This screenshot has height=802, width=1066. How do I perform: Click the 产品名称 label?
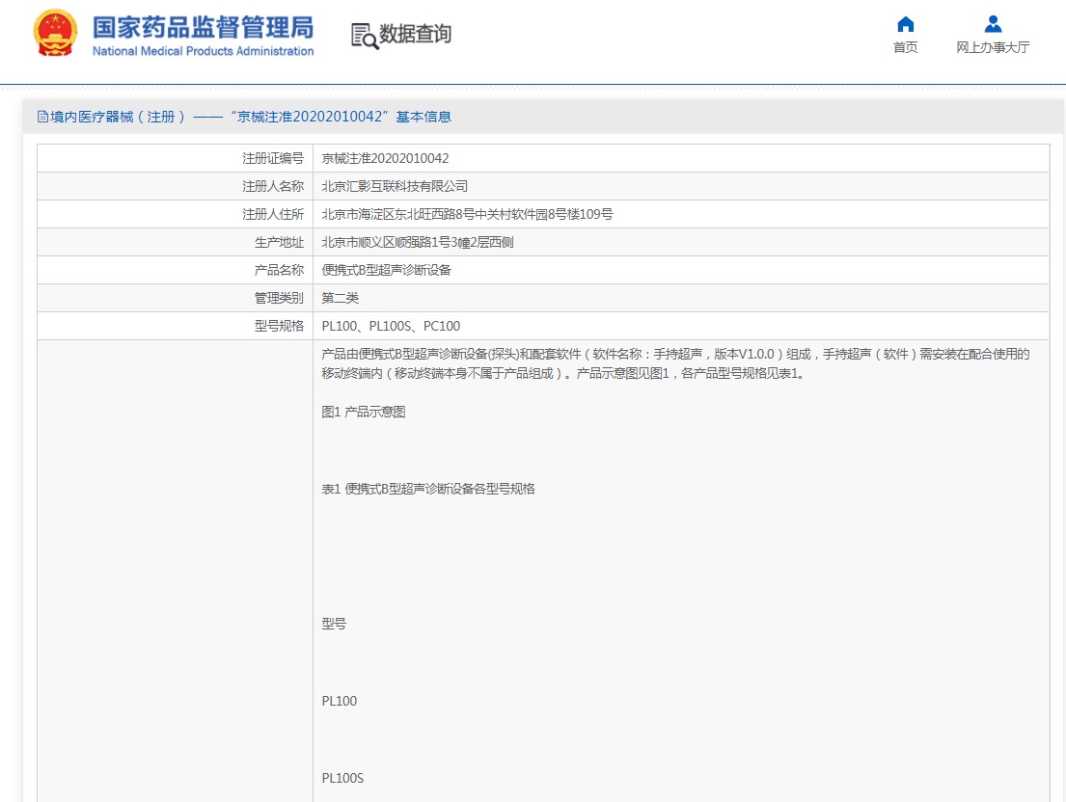pos(279,270)
